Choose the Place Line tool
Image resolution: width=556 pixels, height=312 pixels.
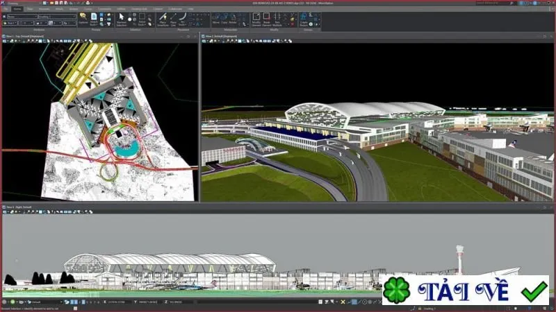(173, 19)
